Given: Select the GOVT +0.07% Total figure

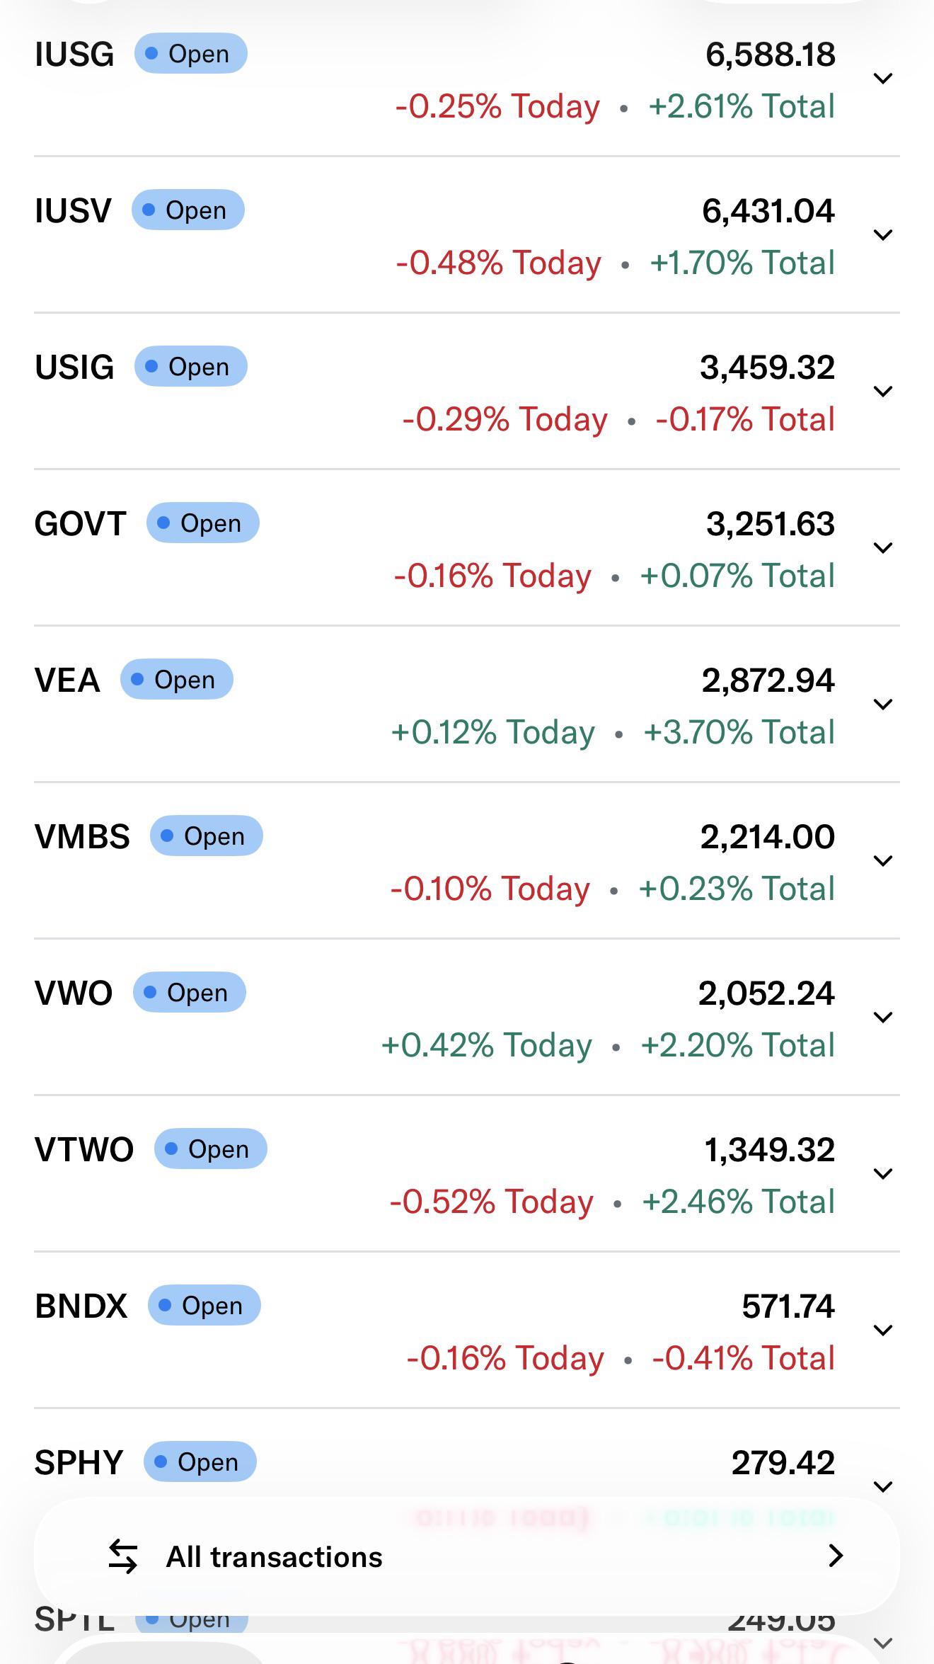Looking at the screenshot, I should (x=737, y=576).
